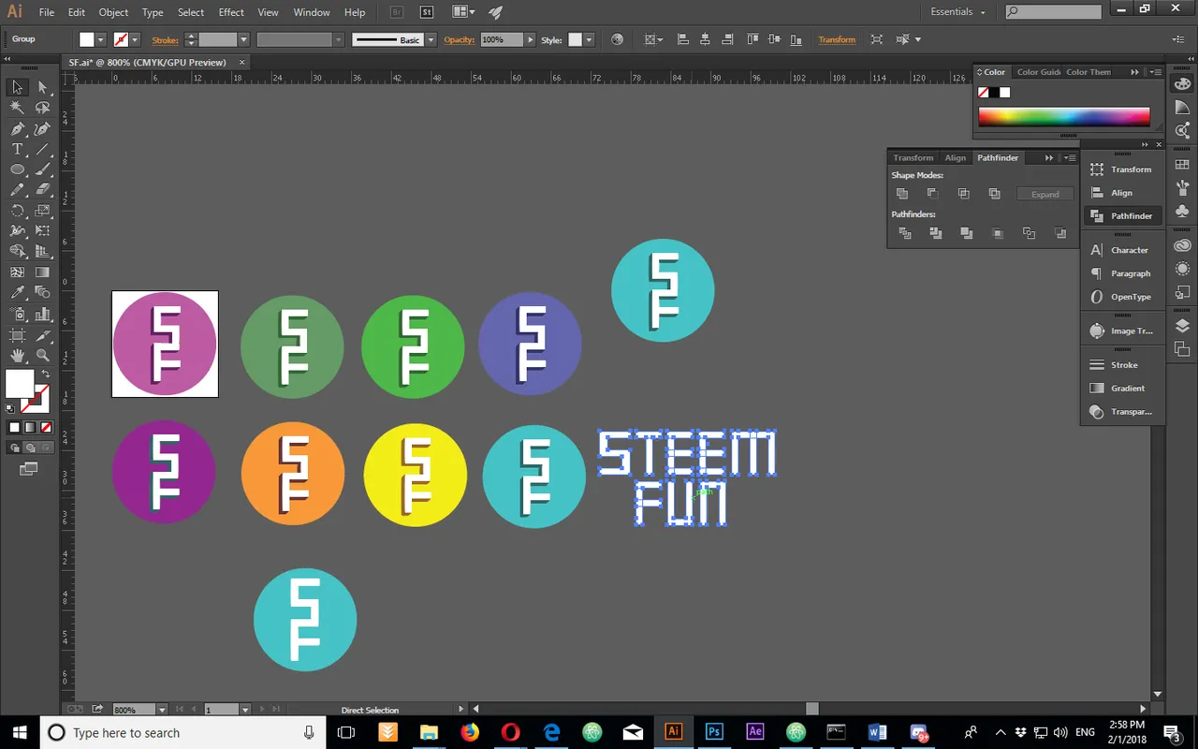Click the orange Opacity link
1198x749 pixels.
click(x=460, y=39)
